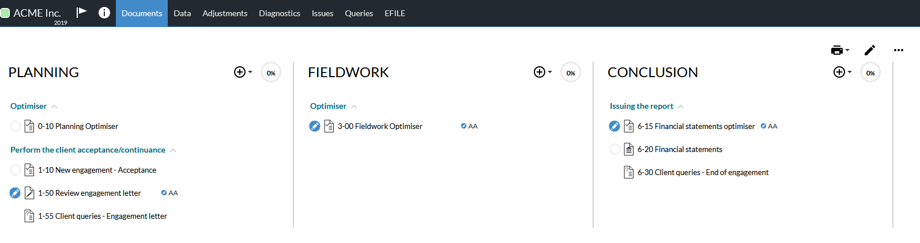This screenshot has width=920, height=243.
Task: Switch to the Adjustments tab
Action: coord(225,13)
